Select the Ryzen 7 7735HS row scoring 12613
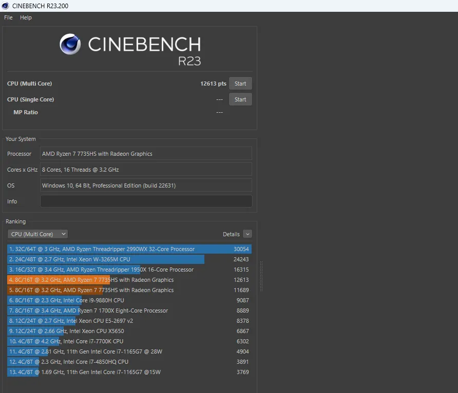Screen dimensions: 458x393 129,280
